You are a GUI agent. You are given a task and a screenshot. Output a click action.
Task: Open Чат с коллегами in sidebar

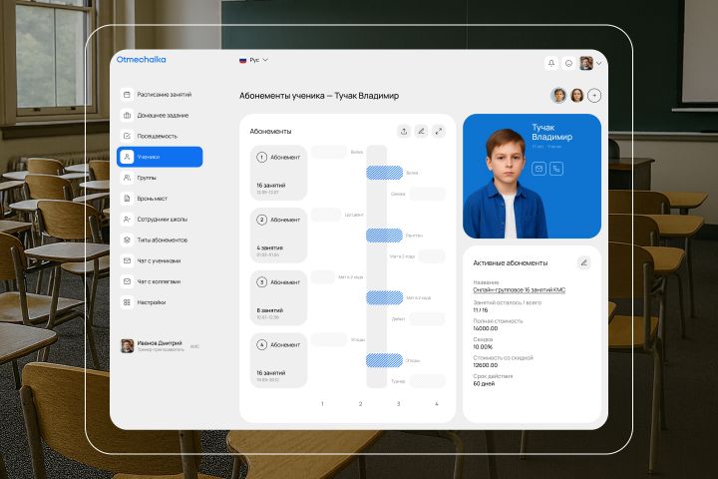click(x=160, y=281)
